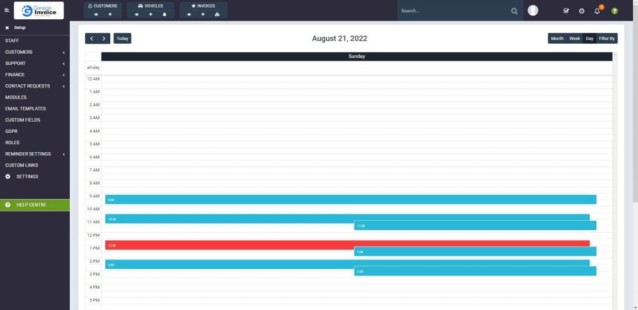Image resolution: width=638 pixels, height=310 pixels.
Task: Click the view customers eye icon
Action: [x=96, y=14]
